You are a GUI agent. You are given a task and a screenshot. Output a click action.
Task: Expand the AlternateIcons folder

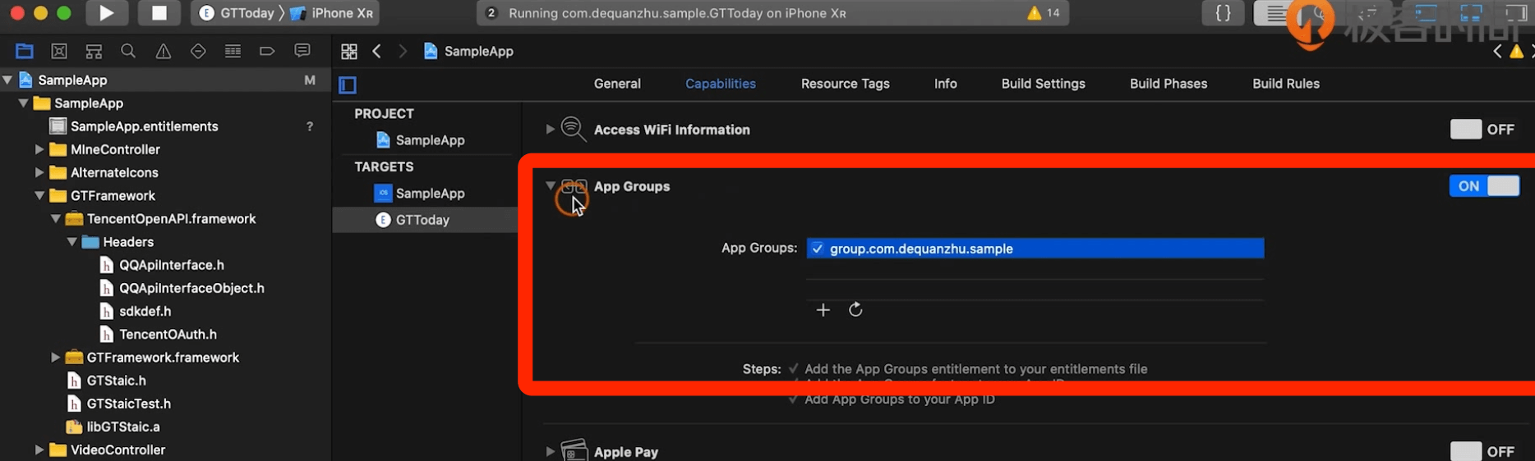pyautogui.click(x=39, y=172)
